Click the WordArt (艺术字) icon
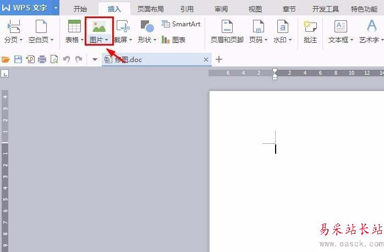 pyautogui.click(x=372, y=26)
